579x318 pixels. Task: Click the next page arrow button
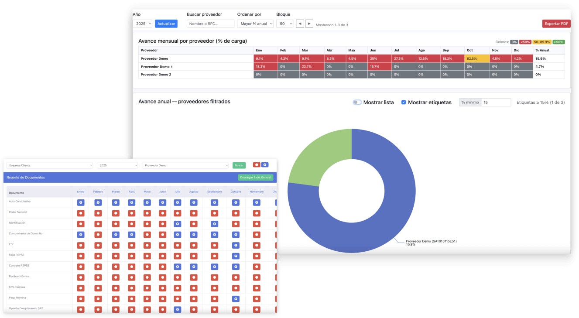[x=309, y=24]
